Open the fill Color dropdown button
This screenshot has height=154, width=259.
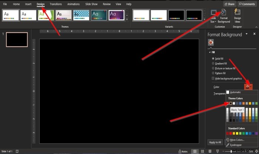(248, 86)
